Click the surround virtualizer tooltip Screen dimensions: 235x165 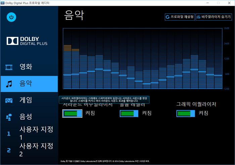[x=104, y=100]
